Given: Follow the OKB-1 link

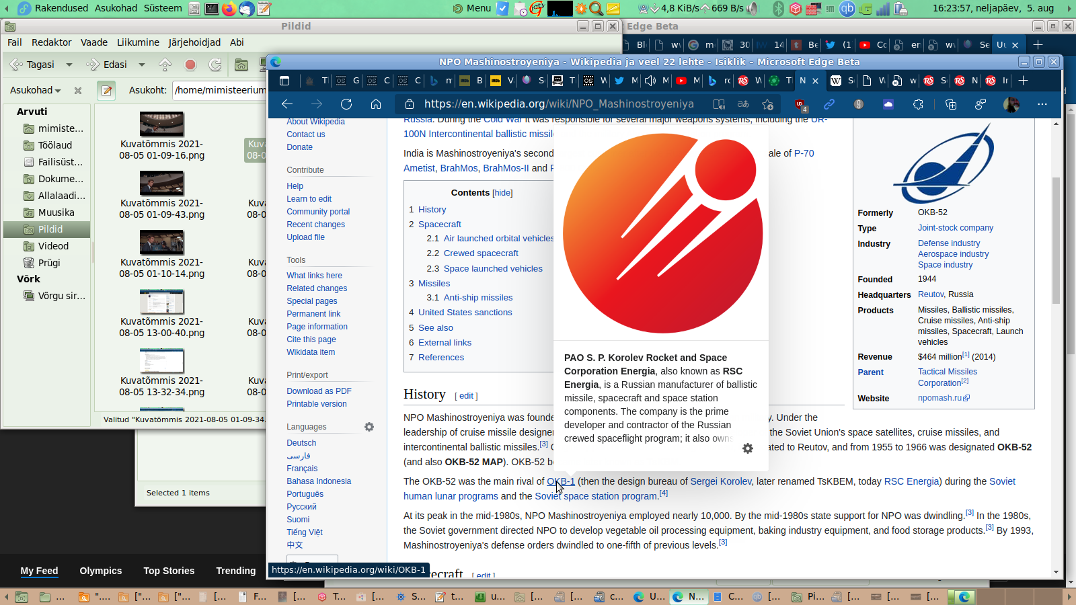Looking at the screenshot, I should tap(561, 481).
